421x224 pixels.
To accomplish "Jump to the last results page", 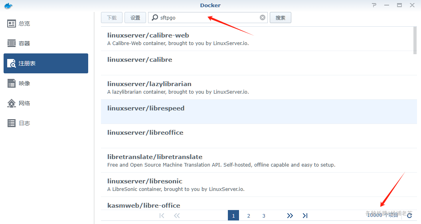I will tap(305, 216).
